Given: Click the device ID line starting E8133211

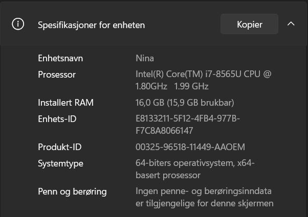Looking at the screenshot, I should (x=188, y=119).
